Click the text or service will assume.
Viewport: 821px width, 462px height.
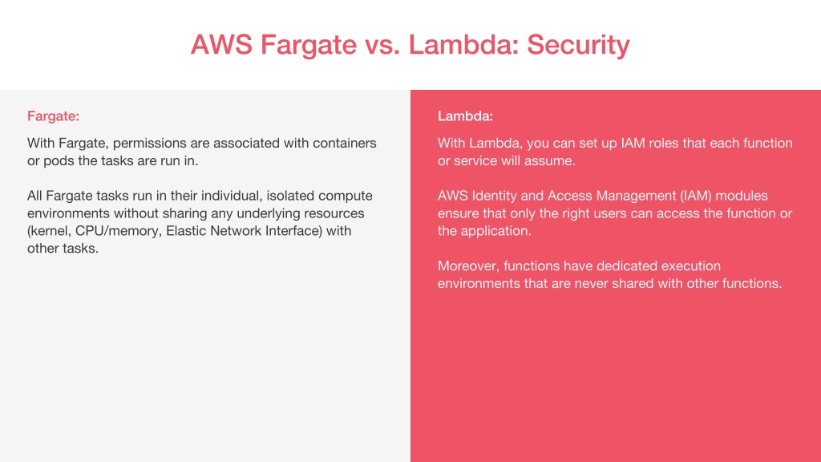pyautogui.click(x=507, y=160)
